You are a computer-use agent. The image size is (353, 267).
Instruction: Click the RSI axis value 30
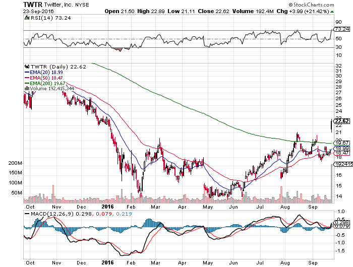[x=338, y=47]
